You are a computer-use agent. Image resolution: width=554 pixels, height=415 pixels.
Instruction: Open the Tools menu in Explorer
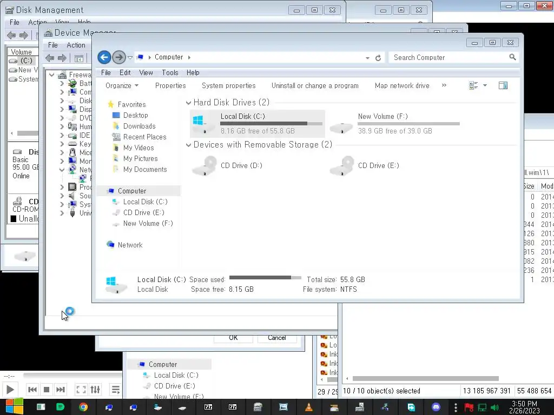[170, 73]
